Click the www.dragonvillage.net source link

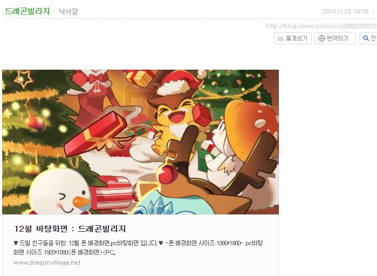coord(47,262)
